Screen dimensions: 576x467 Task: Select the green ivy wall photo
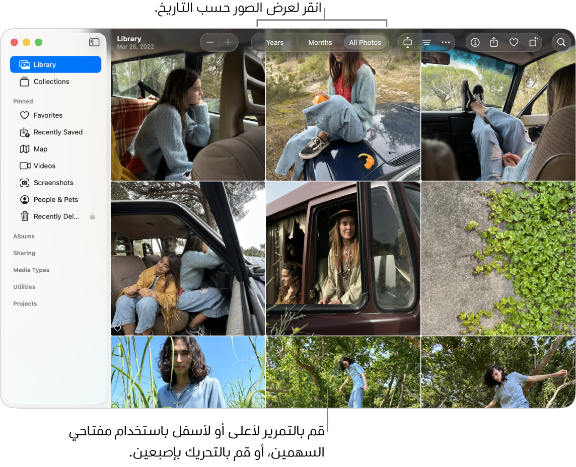pos(498,258)
